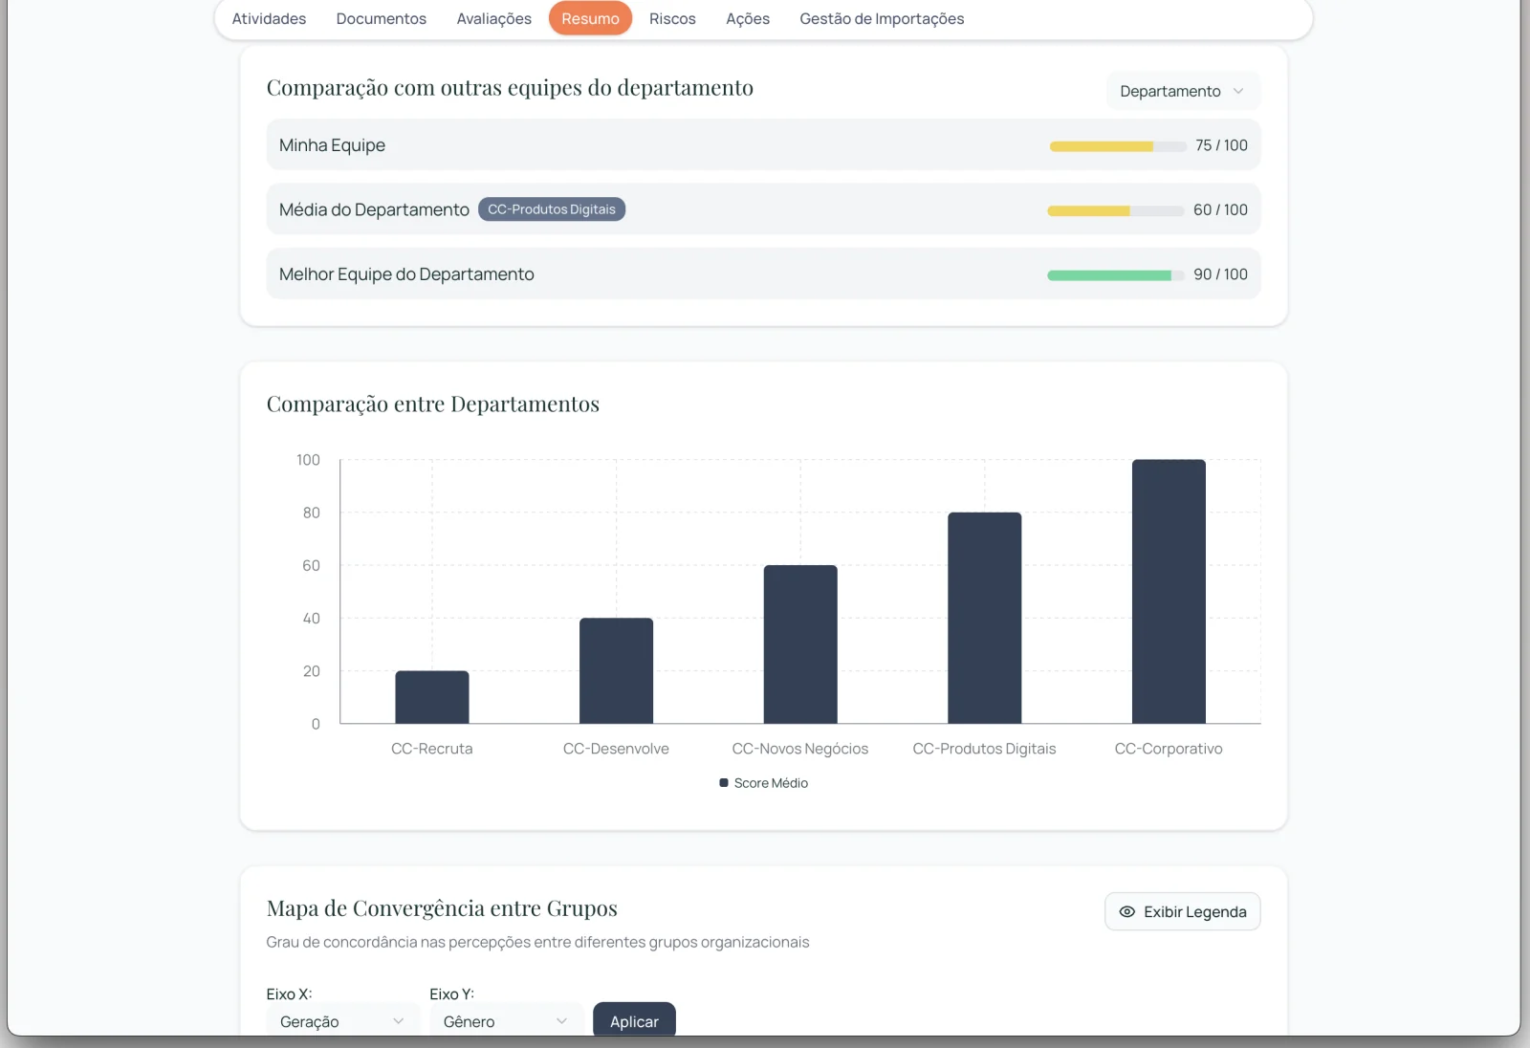Screen dimensions: 1530x1048
Task: Click the CC-Recruta bar in chart
Action: tap(432, 697)
